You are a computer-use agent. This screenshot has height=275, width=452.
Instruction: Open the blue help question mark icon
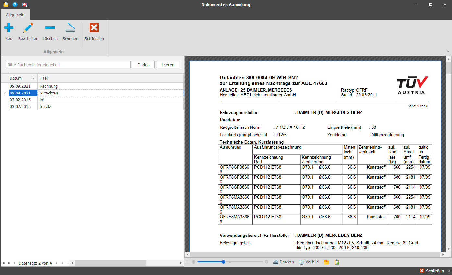(15, 5)
